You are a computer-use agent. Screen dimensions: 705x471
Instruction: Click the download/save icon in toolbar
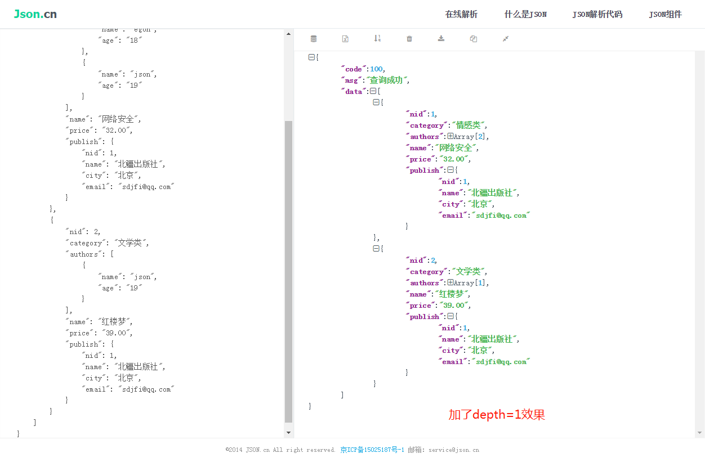point(441,38)
